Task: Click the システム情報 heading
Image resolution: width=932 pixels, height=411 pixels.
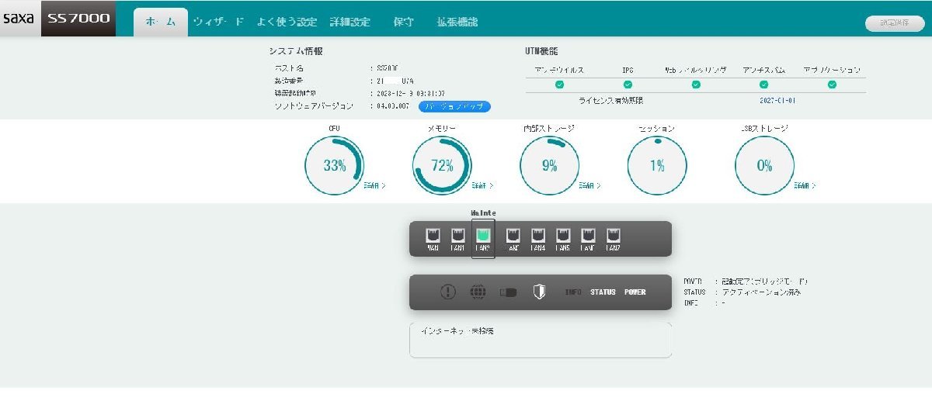Action: click(296, 51)
